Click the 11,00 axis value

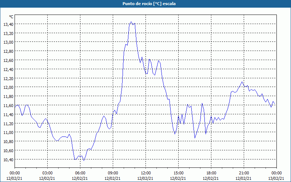[8, 132]
